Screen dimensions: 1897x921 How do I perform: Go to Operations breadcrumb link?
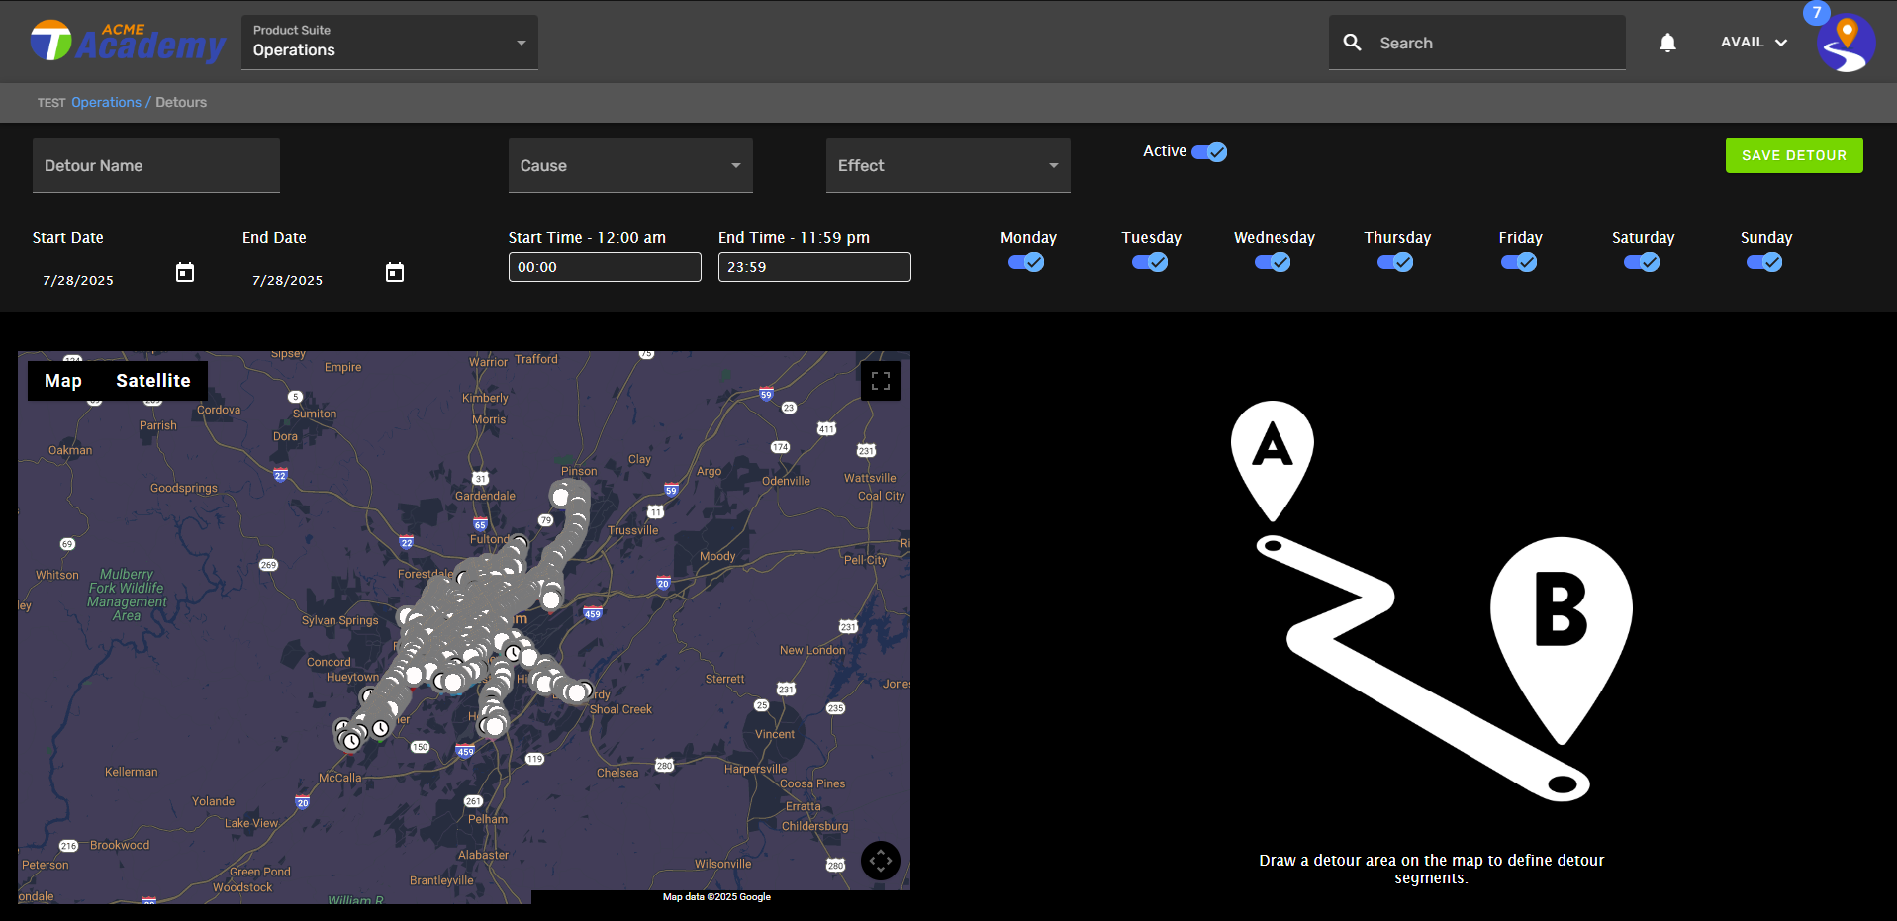click(106, 103)
